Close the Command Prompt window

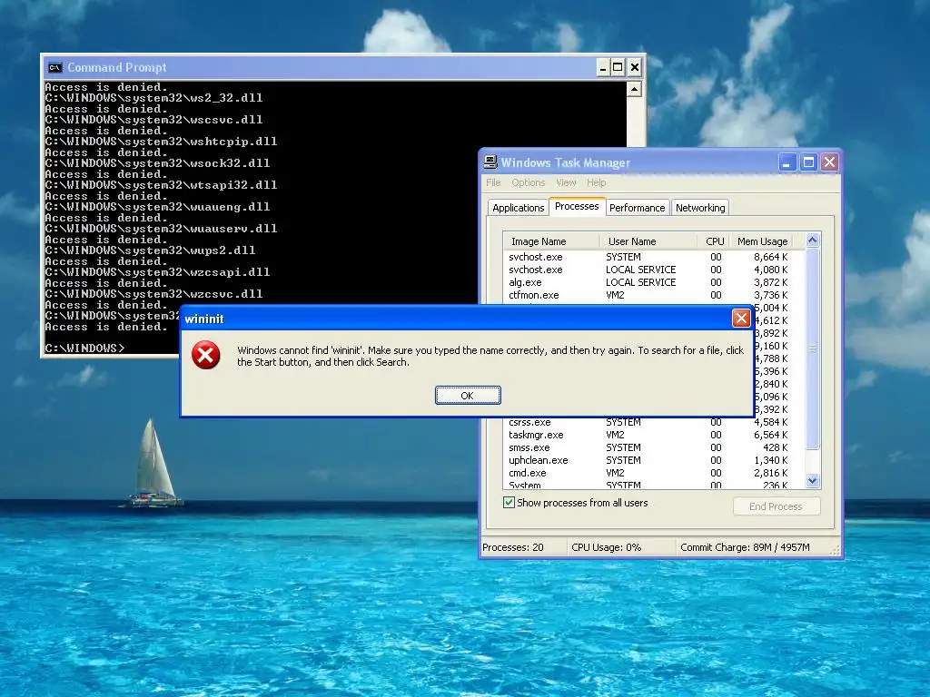click(x=634, y=67)
